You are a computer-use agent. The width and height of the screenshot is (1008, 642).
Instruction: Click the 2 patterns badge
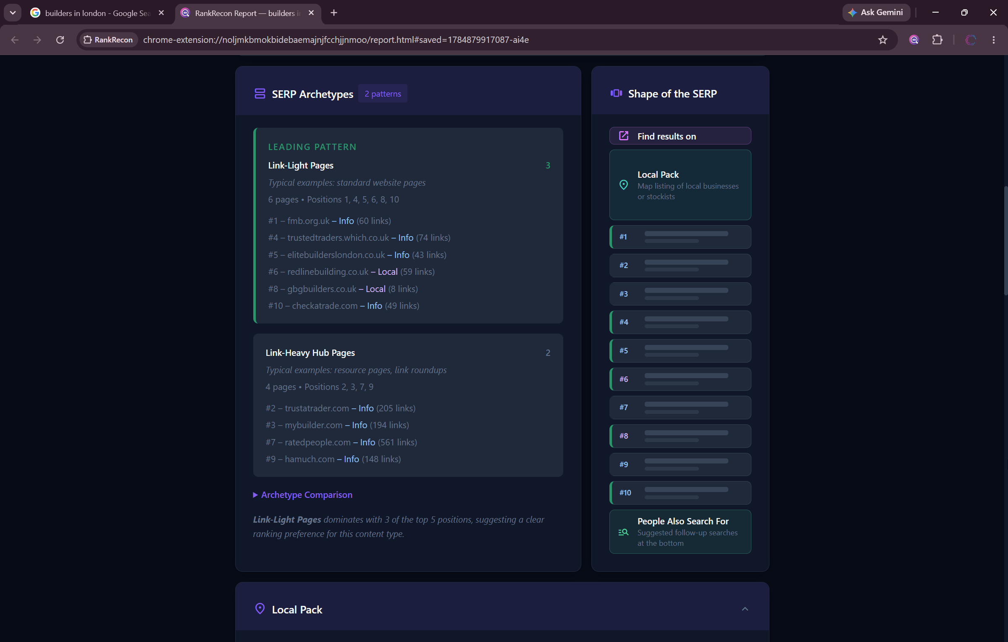(383, 94)
